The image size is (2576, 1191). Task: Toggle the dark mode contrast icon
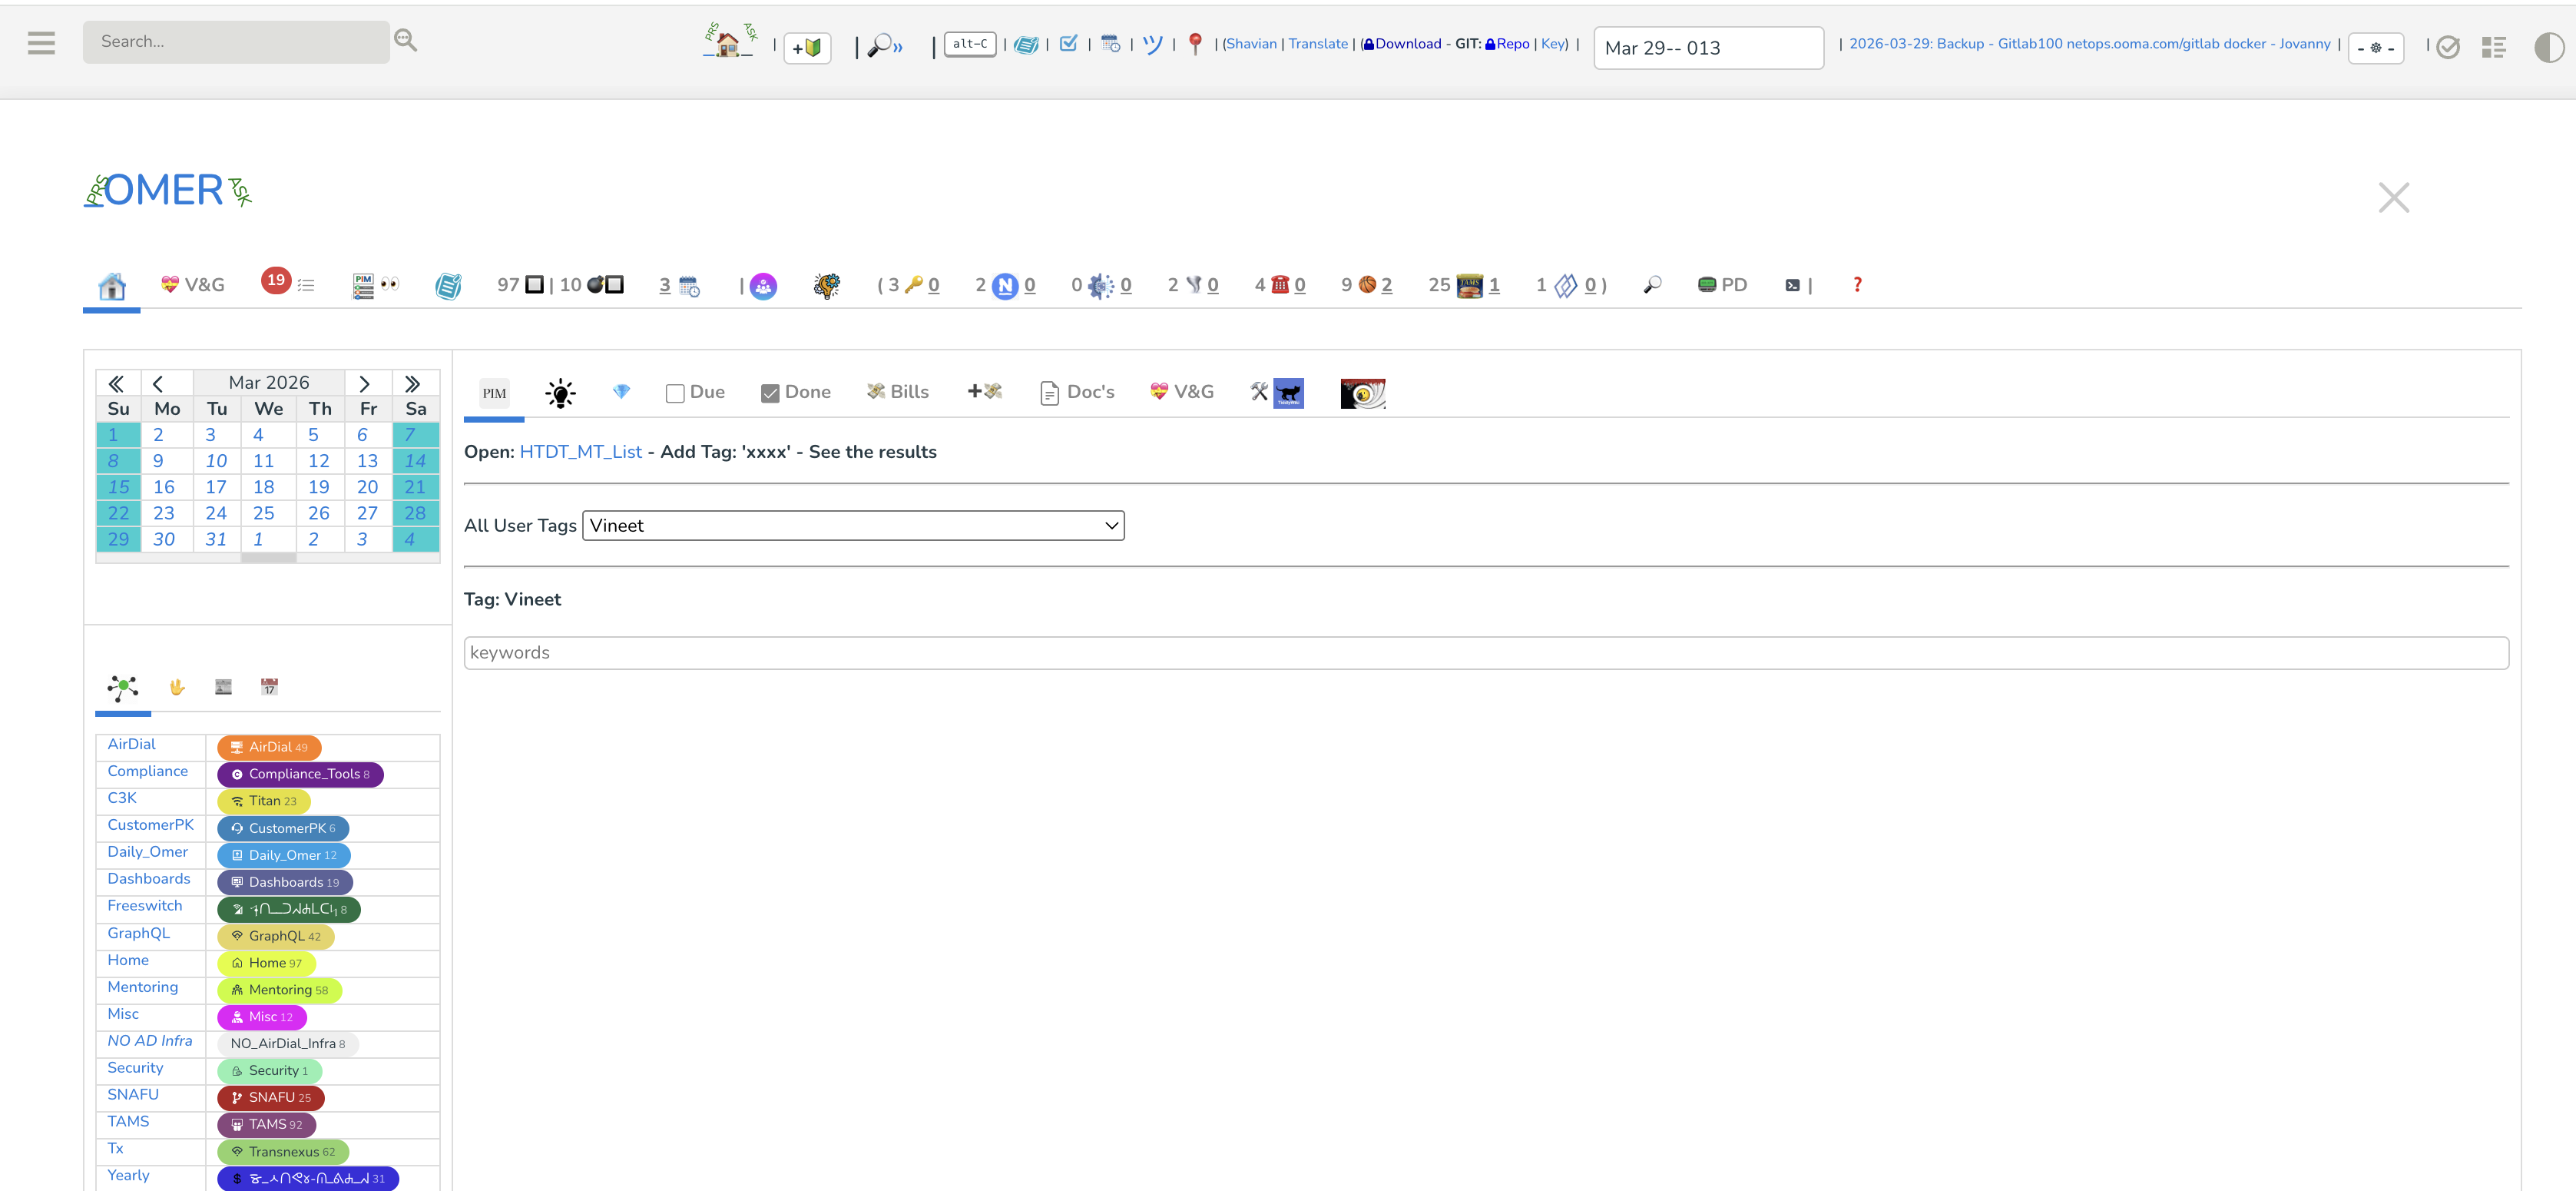coord(2548,47)
